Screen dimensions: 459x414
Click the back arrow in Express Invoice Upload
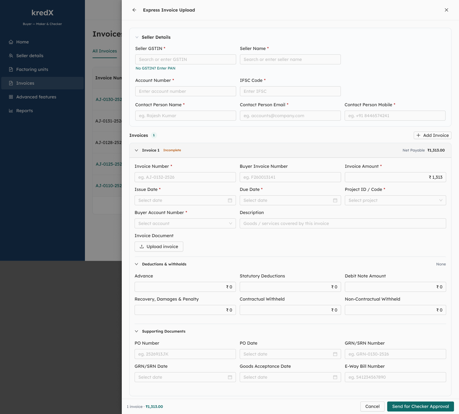[x=134, y=10]
